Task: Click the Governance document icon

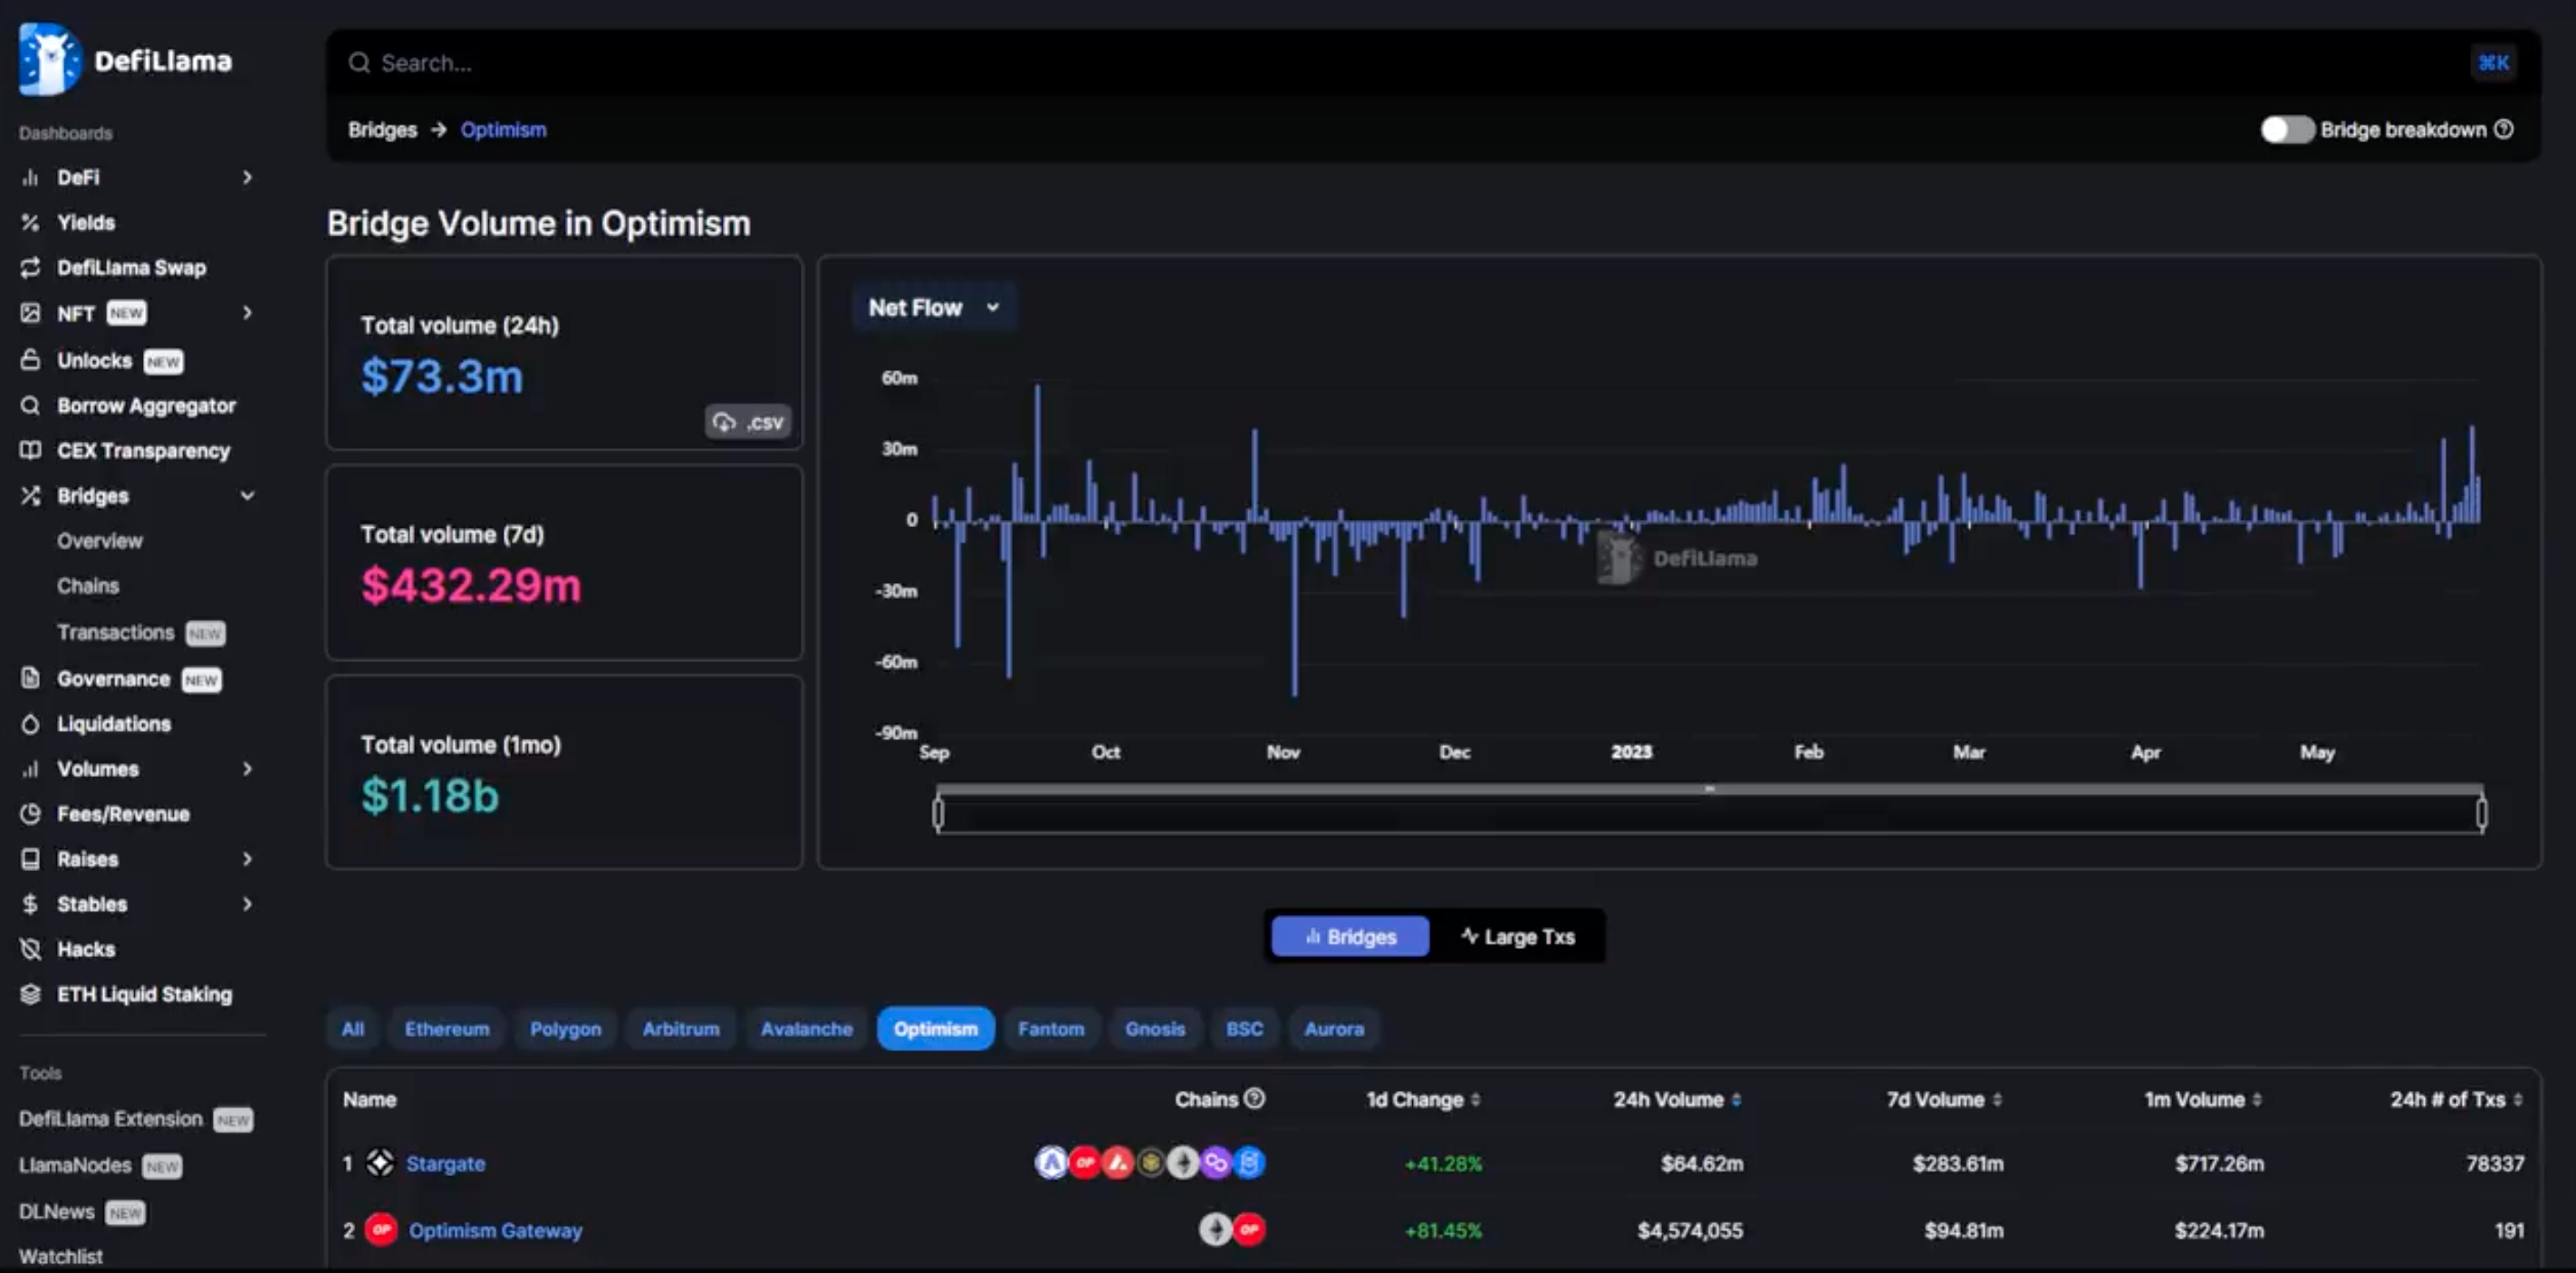Action: (30, 678)
